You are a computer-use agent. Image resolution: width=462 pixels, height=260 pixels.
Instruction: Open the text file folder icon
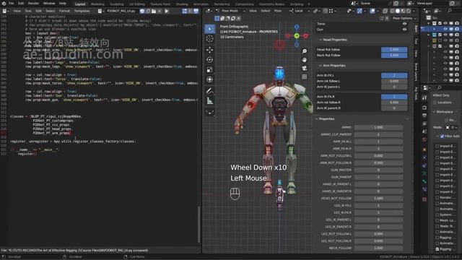click(154, 11)
